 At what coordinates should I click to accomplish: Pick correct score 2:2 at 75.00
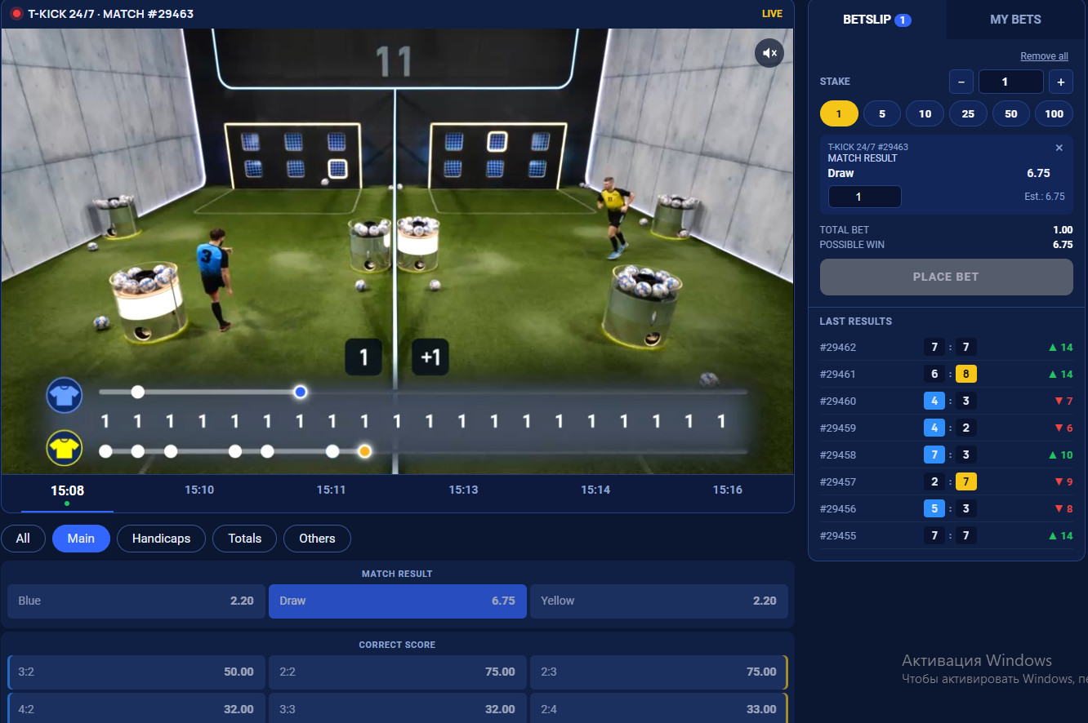tap(398, 672)
